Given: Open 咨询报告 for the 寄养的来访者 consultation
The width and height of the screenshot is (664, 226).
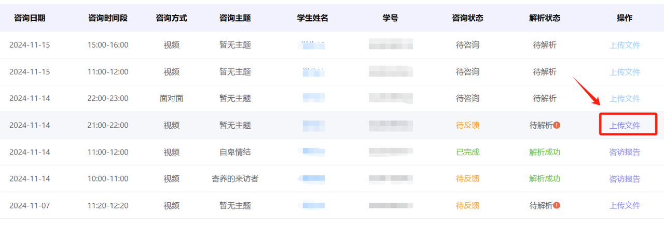Looking at the screenshot, I should (x=625, y=179).
